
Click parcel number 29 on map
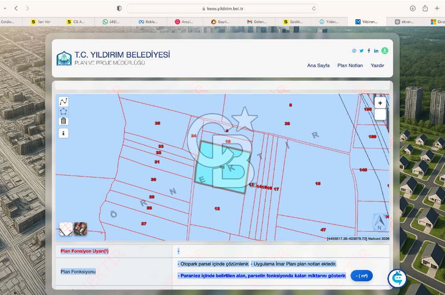click(152, 197)
